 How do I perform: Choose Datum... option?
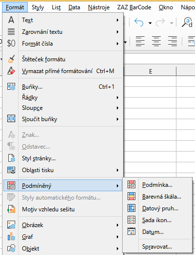pyautogui.click(x=157, y=232)
